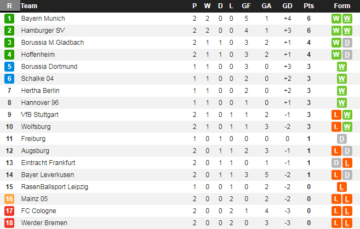Open Schalke 04 team link
Viewport: 360px width, 229px height.
click(x=36, y=79)
